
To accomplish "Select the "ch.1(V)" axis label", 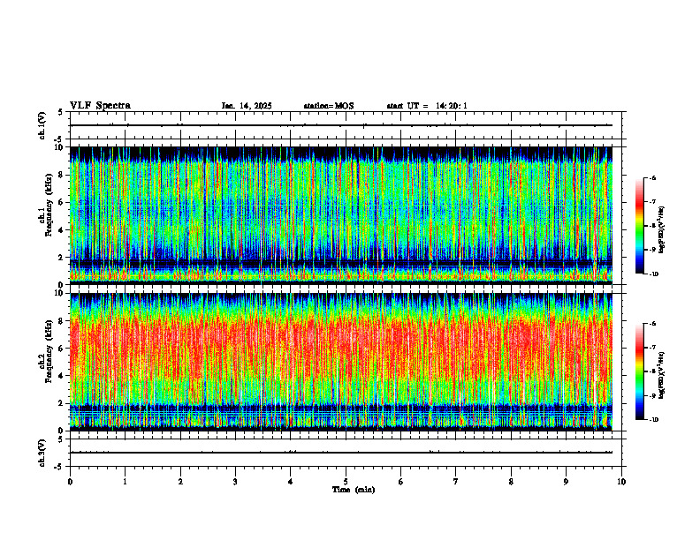I will pyautogui.click(x=42, y=125).
